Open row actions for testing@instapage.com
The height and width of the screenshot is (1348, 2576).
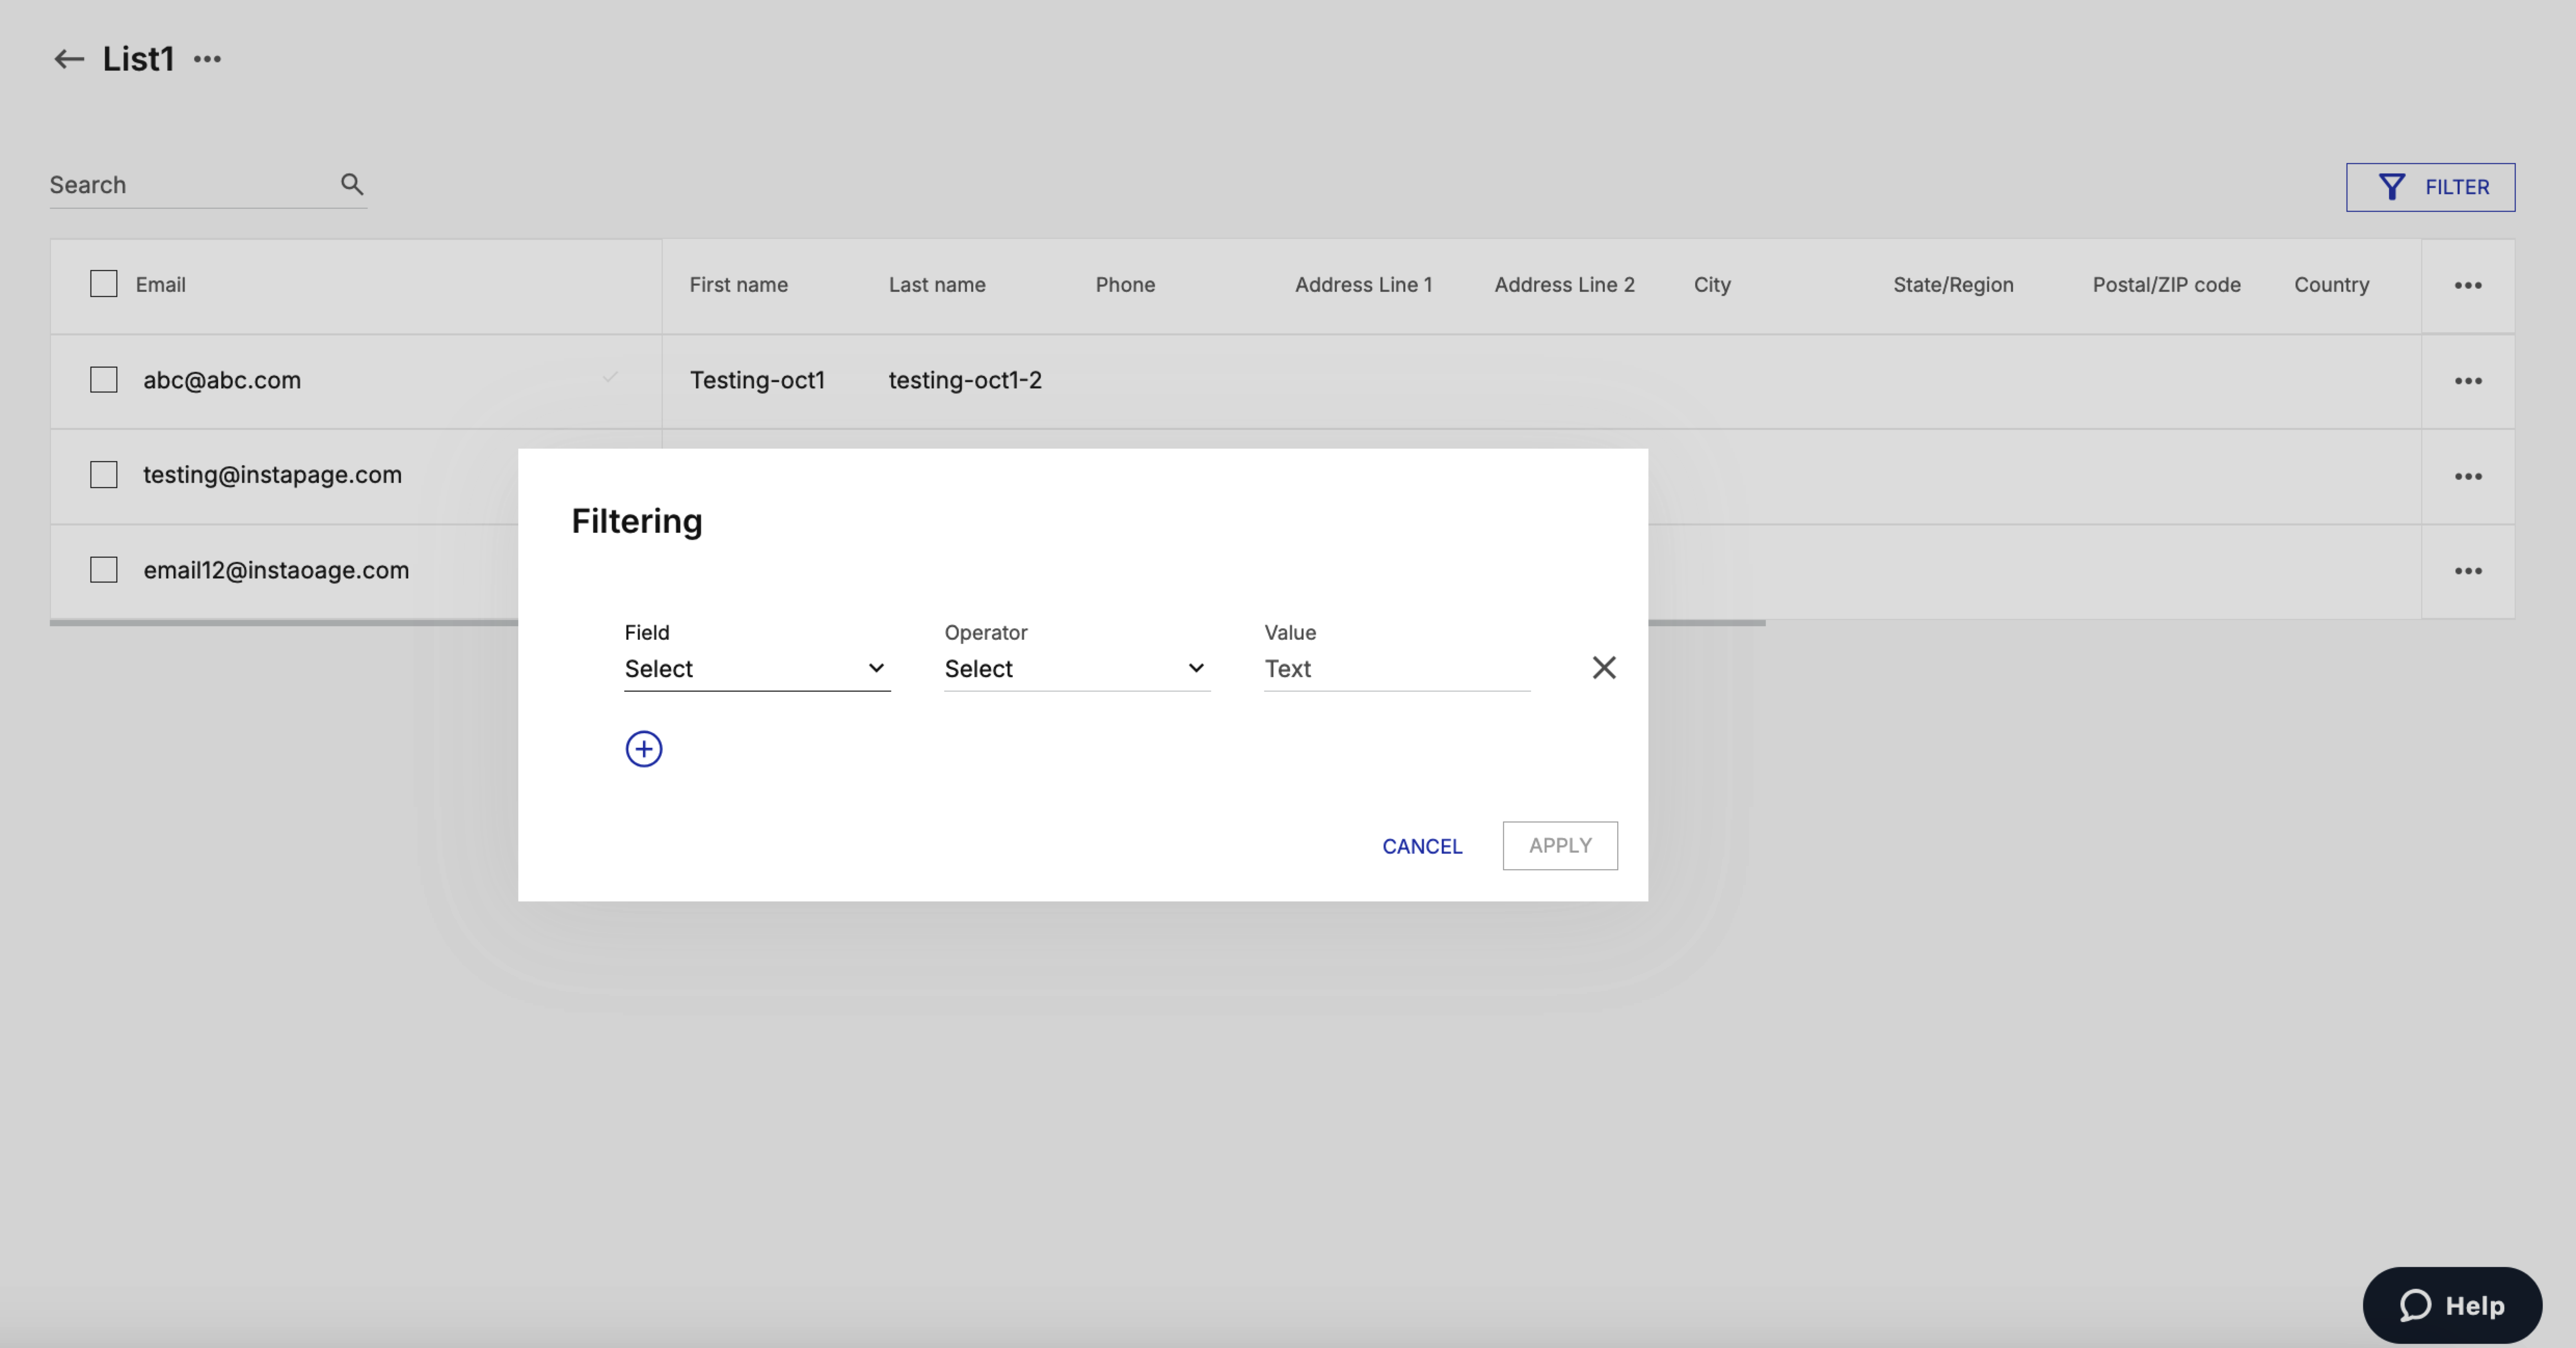click(2467, 476)
